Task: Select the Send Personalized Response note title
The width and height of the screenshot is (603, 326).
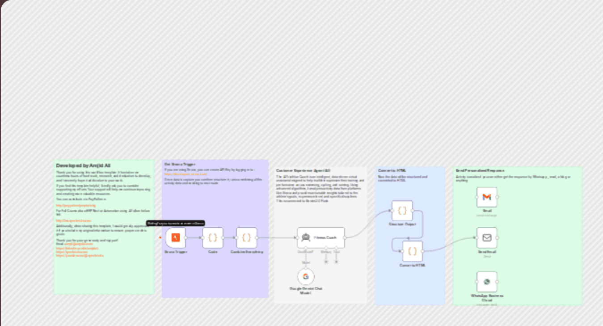Action: pyautogui.click(x=480, y=170)
